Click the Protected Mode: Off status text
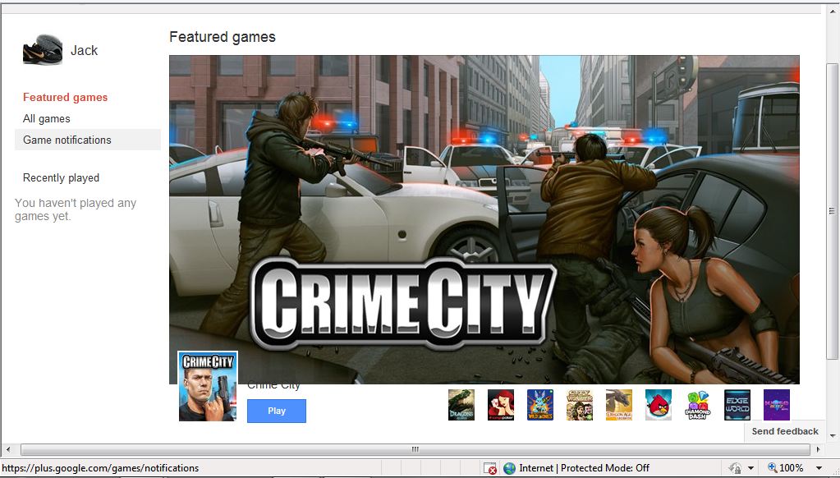Image resolution: width=840 pixels, height=478 pixels. 605,468
